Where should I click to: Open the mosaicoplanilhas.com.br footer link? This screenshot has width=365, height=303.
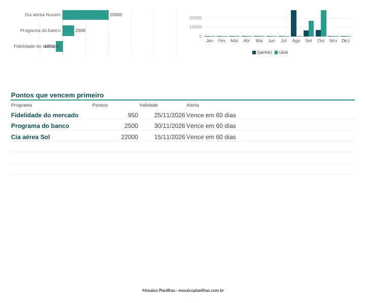coord(201,290)
